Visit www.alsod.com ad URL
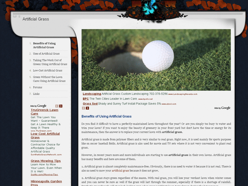This screenshot has width=248, height=186. [x=169, y=104]
